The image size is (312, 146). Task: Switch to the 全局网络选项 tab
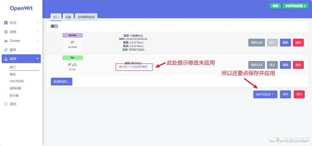86,17
